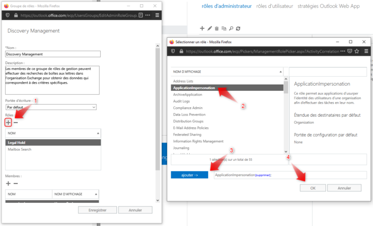Toggle reader view in Groupe de rôles window
Viewport: 373px width, 226px height.
(141, 15)
